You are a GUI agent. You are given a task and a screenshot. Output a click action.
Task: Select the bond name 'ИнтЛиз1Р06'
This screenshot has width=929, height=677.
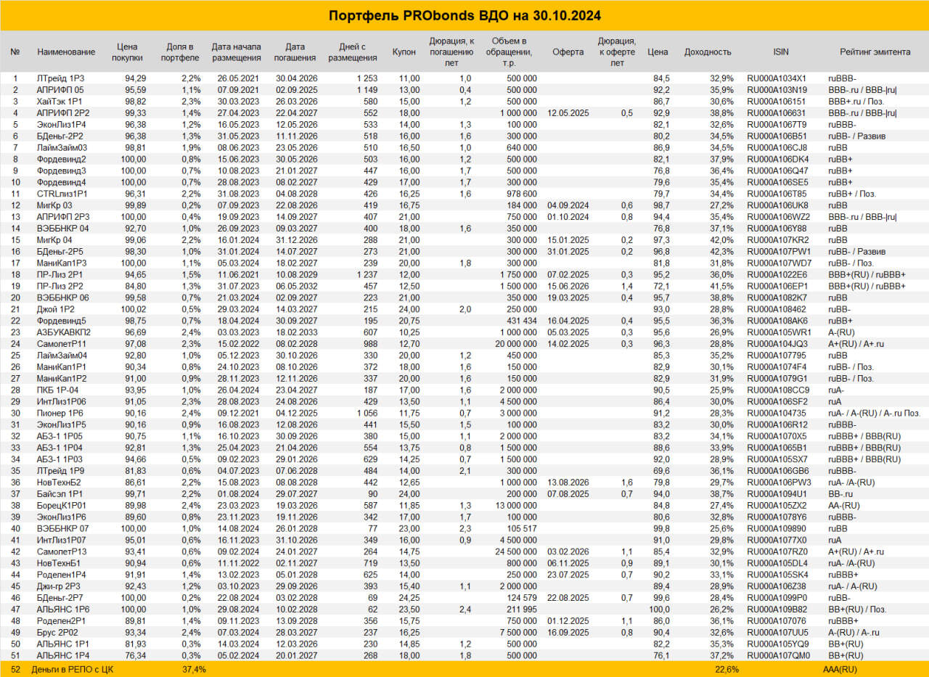tap(61, 402)
